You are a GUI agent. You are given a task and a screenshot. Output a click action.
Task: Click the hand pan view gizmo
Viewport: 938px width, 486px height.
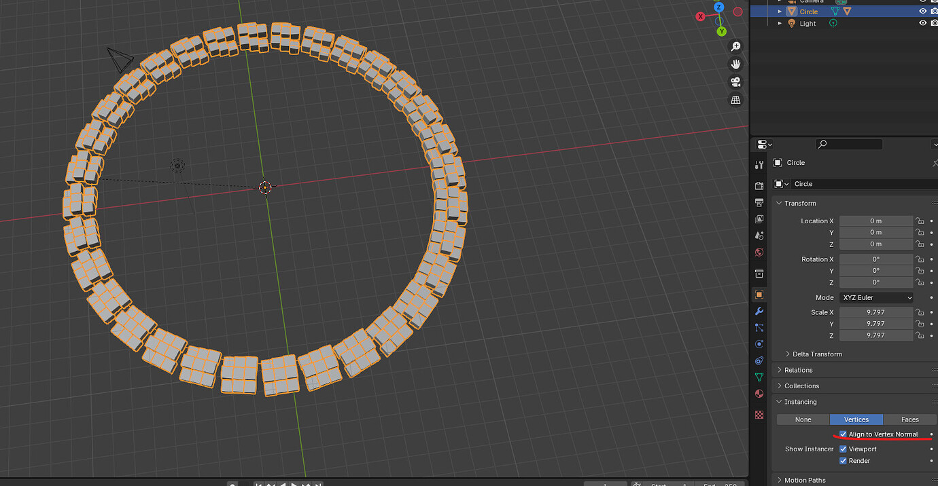[x=735, y=64]
